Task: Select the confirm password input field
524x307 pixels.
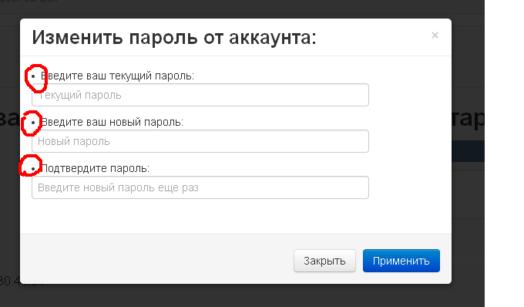Action: tap(200, 187)
